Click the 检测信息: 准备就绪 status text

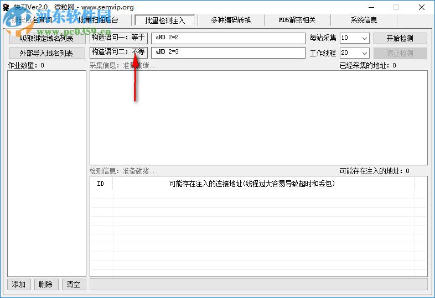pos(123,171)
